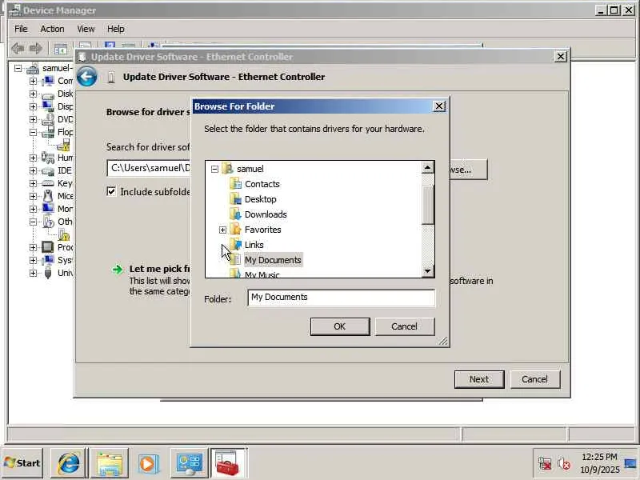Expand the Monitors category
Viewport: 640px width, 480px height.
point(33,209)
